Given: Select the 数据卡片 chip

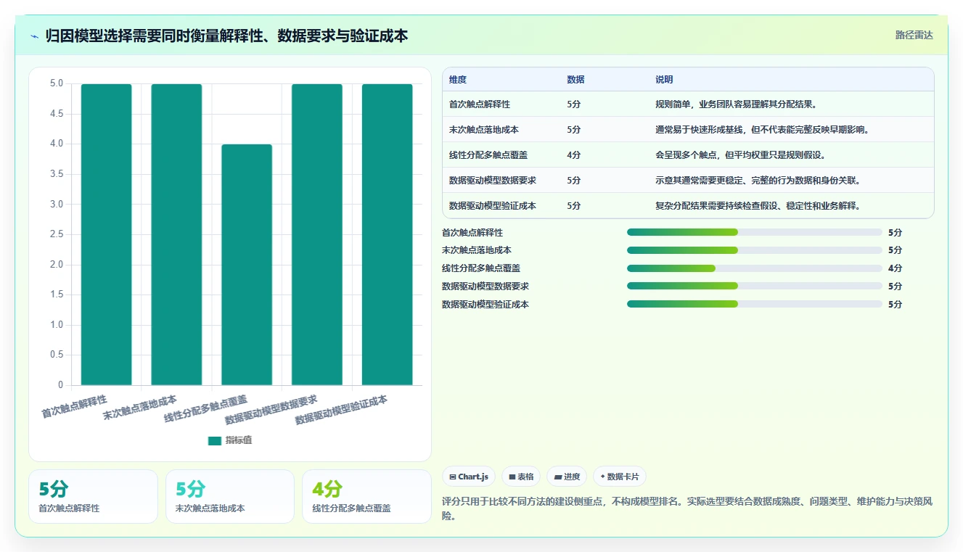Looking at the screenshot, I should [x=620, y=477].
